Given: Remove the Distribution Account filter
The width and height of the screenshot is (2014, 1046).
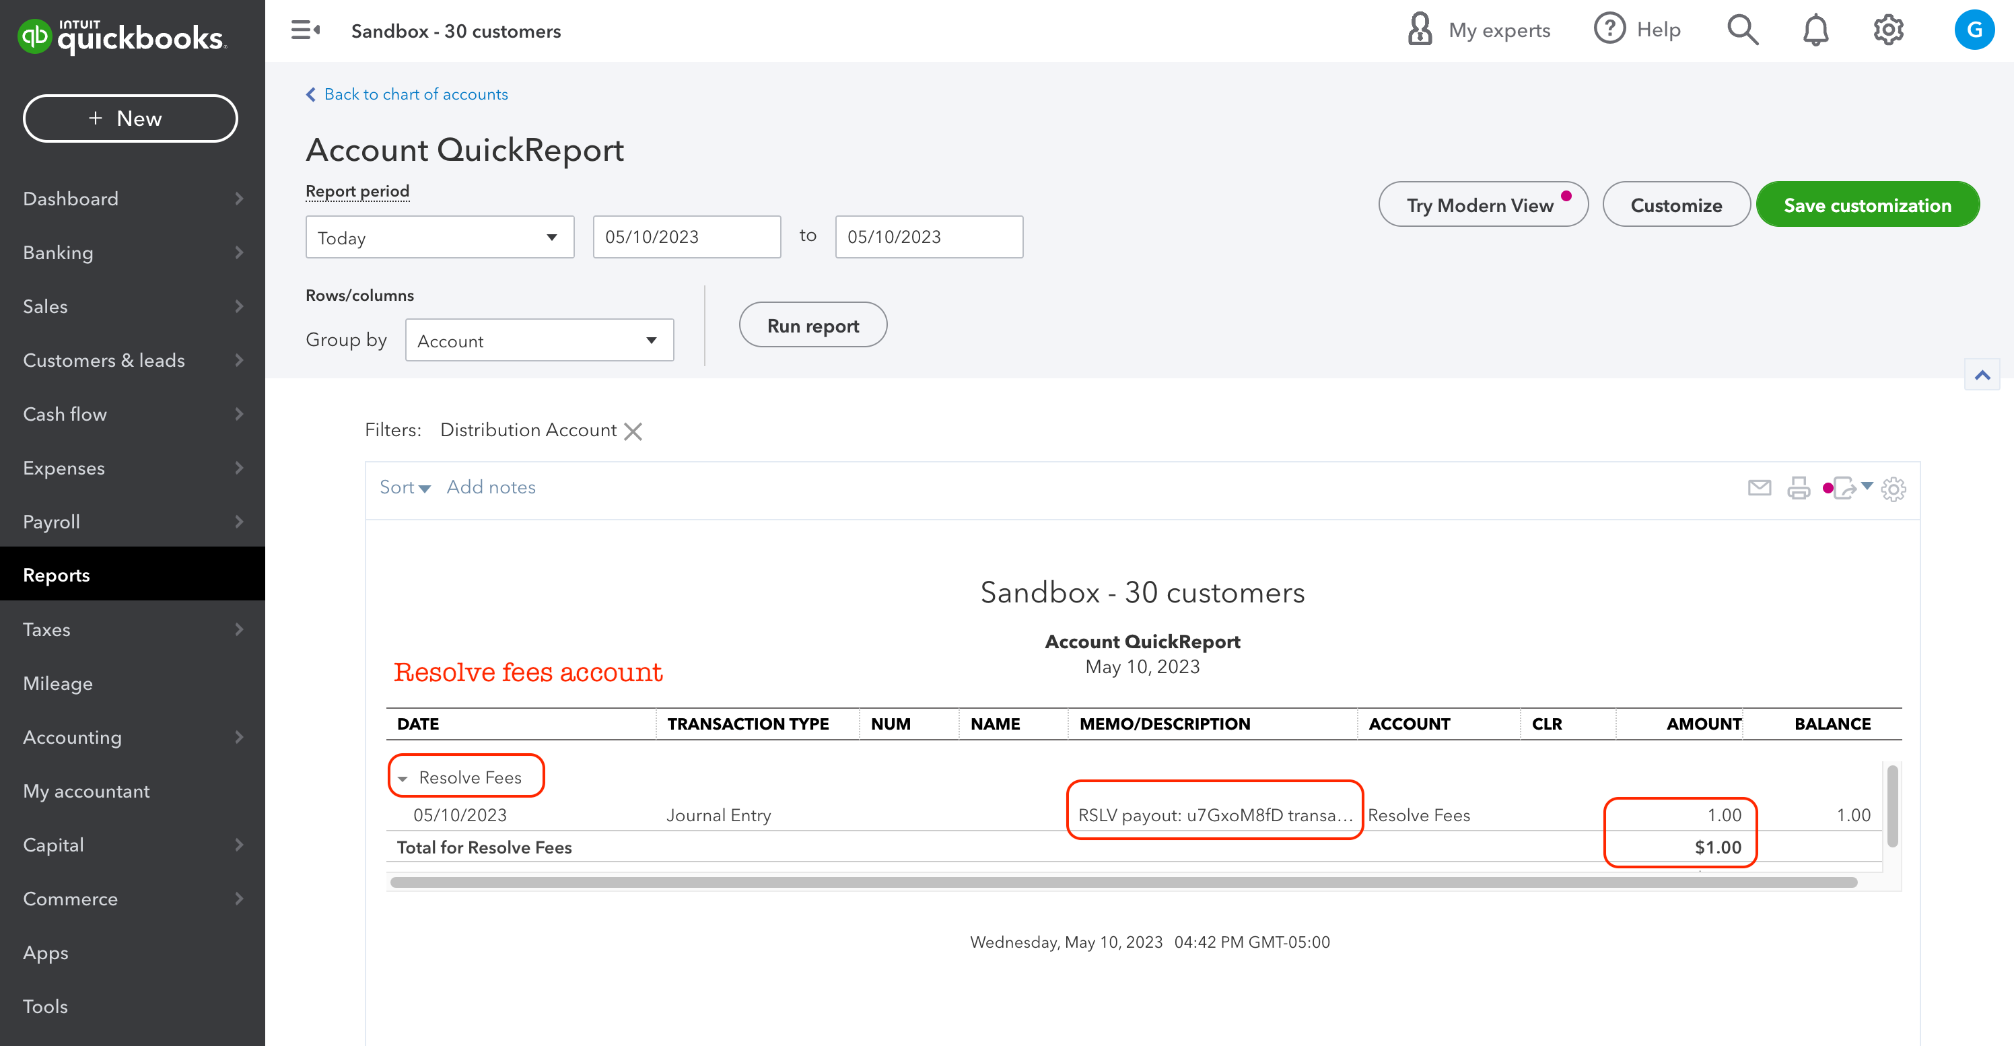Looking at the screenshot, I should click(633, 431).
